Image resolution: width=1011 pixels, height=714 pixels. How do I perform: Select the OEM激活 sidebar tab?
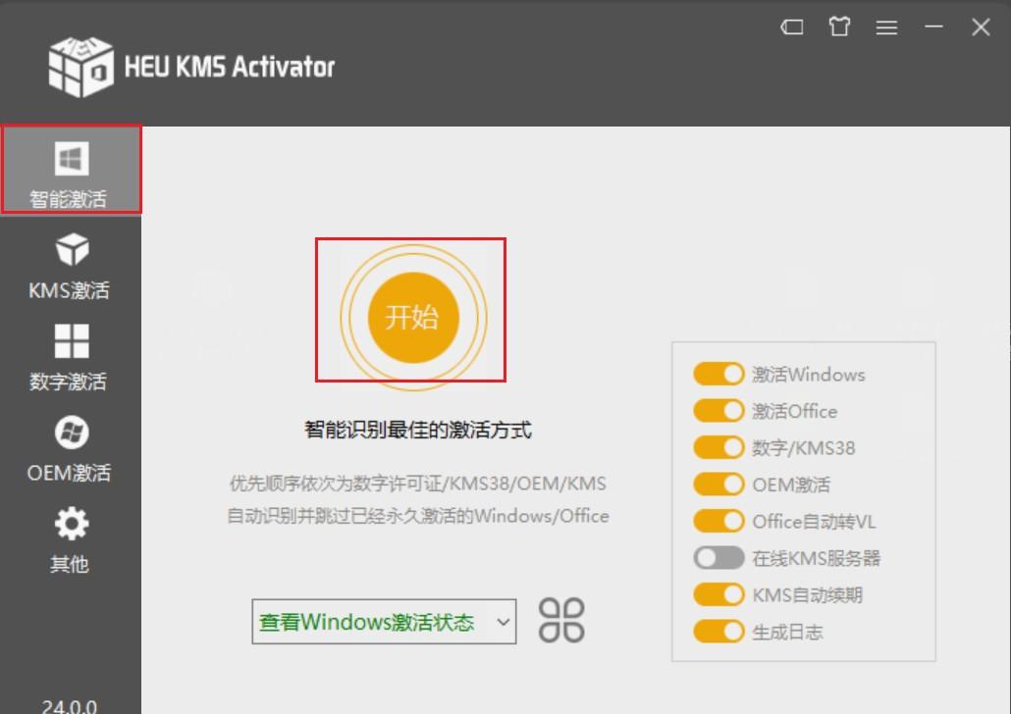pyautogui.click(x=71, y=449)
